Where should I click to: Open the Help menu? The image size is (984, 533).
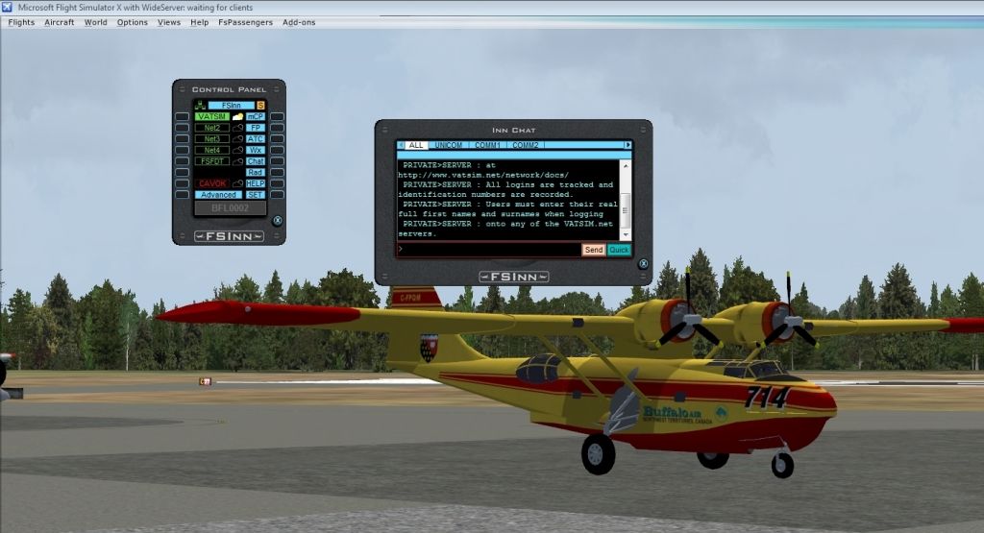[200, 22]
